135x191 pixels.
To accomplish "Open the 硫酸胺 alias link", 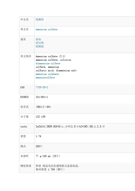I will pos(40,46).
